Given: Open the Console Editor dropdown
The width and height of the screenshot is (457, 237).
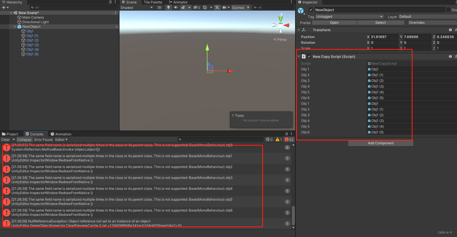Looking at the screenshot, I should click(61, 139).
